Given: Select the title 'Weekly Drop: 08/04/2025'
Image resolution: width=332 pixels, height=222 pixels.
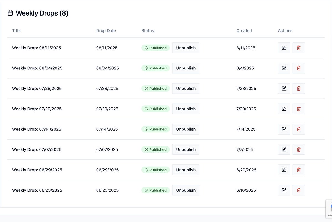Looking at the screenshot, I should [x=37, y=68].
